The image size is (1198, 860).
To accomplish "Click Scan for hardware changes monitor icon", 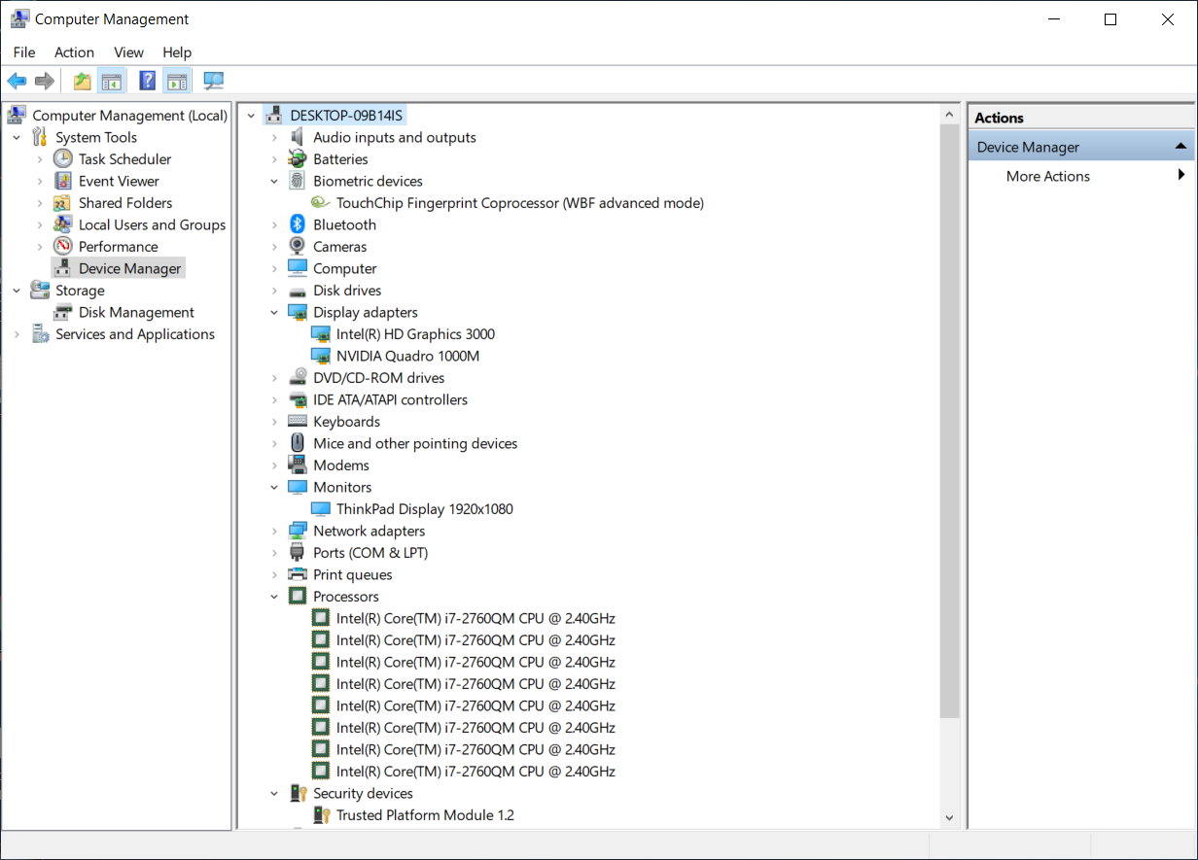I will tap(213, 82).
